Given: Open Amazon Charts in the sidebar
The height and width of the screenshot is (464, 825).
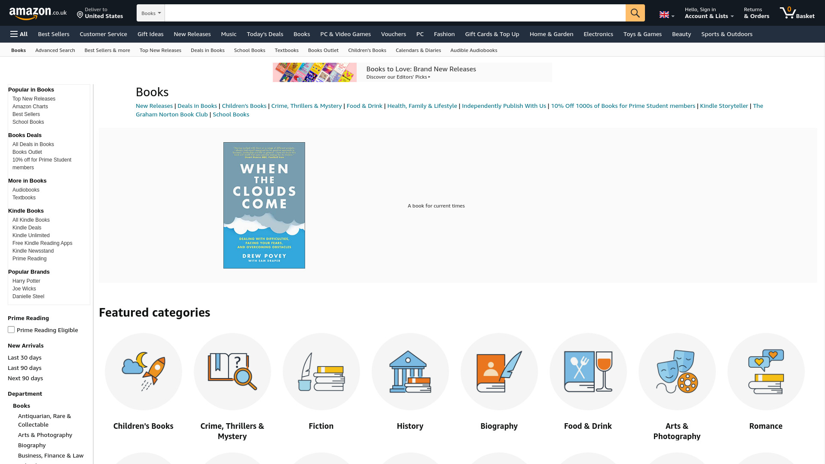Looking at the screenshot, I should pos(30,107).
